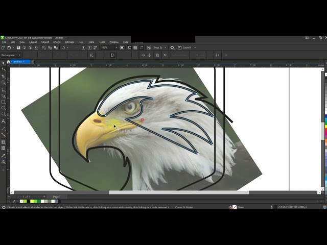Open the dropdown arrow beside Open folder
Image resolution: width=327 pixels, height=245 pixels.
coord(13,47)
